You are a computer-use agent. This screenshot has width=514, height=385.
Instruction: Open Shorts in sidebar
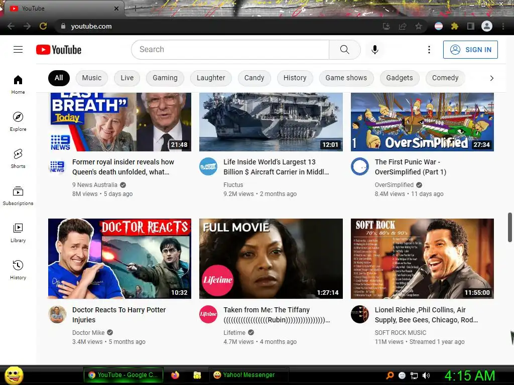[x=18, y=158]
